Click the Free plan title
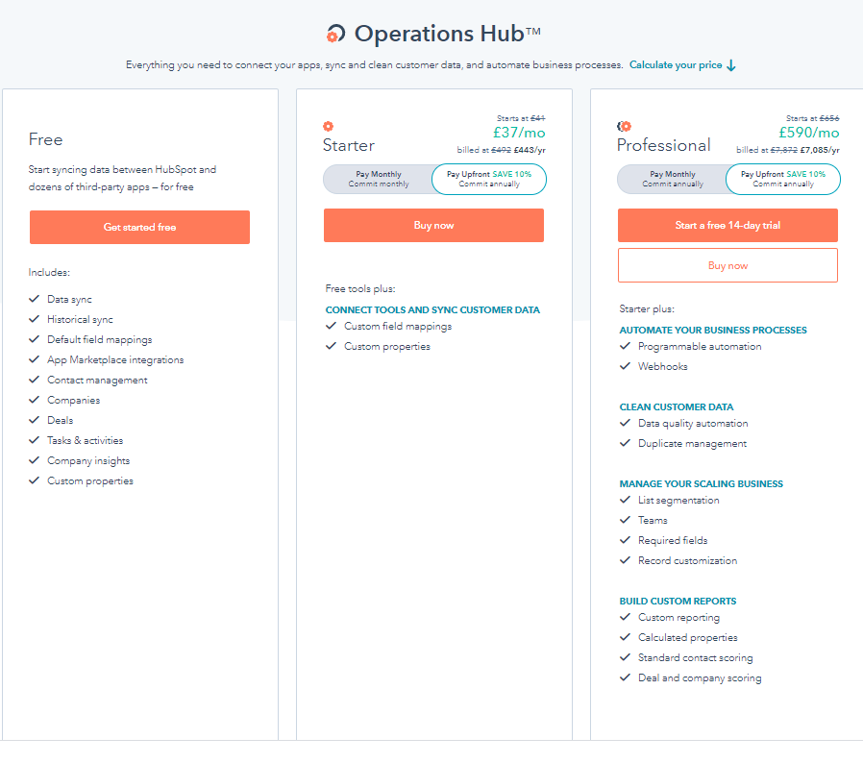The image size is (863, 763). point(46,139)
